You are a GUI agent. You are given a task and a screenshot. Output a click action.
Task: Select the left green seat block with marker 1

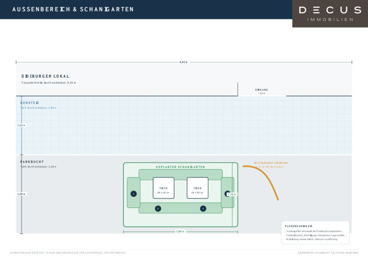pos(134,193)
